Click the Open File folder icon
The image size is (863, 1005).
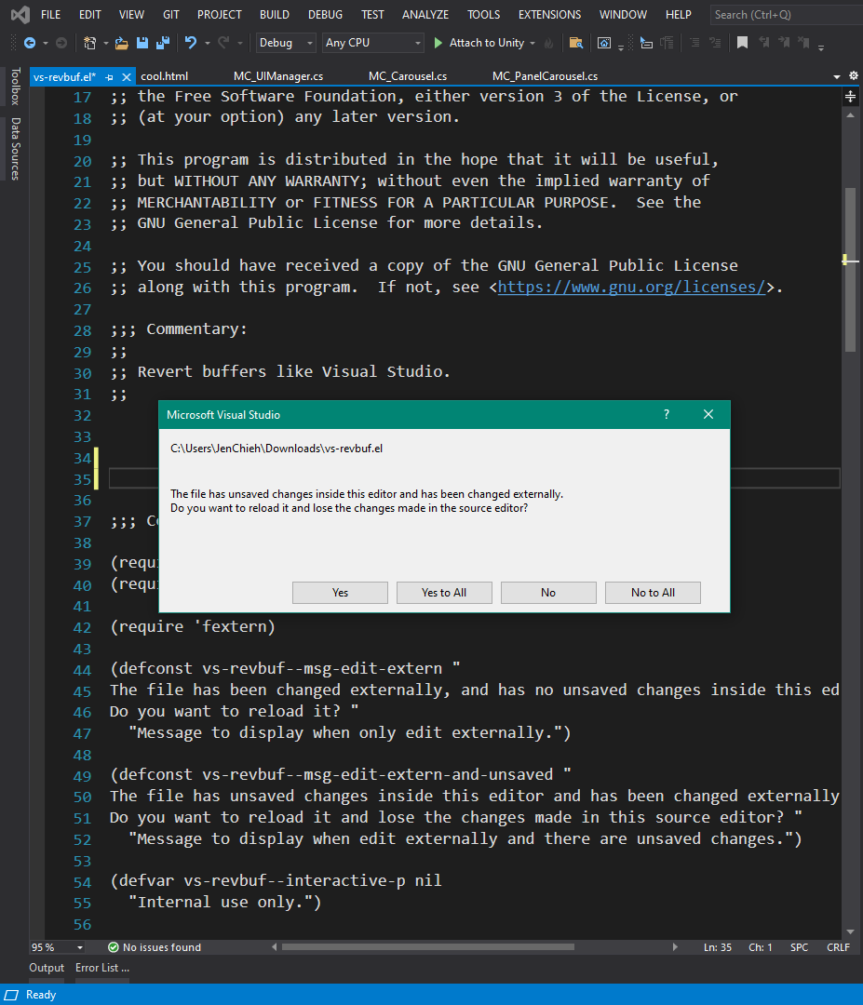121,43
